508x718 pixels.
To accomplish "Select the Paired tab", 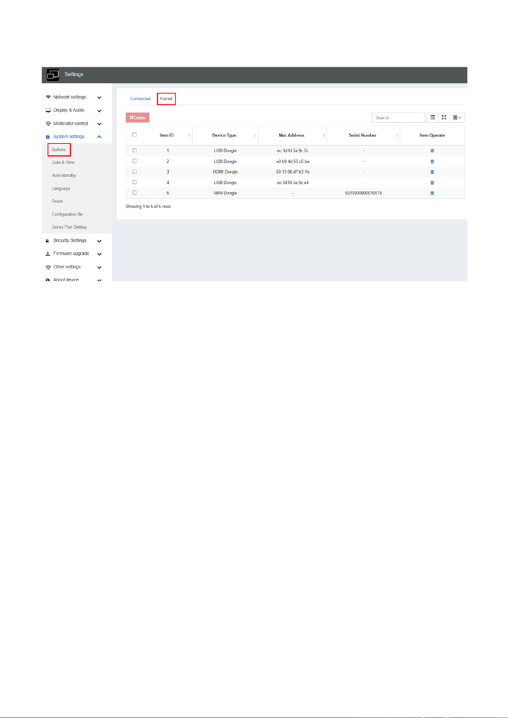I will pos(166,99).
